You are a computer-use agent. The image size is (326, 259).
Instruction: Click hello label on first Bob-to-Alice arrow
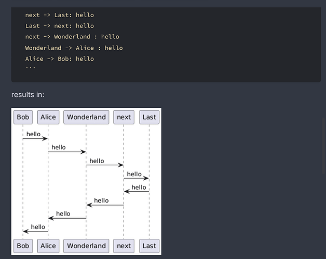(x=33, y=134)
